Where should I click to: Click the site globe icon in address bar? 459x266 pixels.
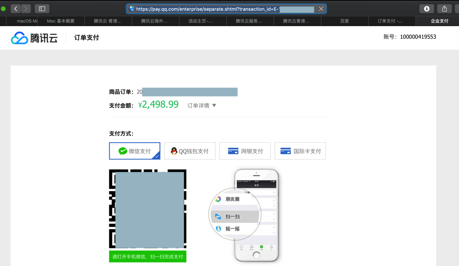132,9
